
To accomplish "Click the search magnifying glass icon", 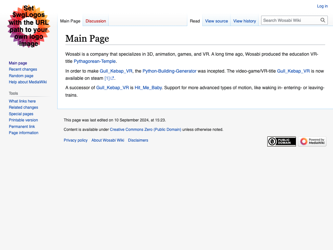I will [x=323, y=20].
